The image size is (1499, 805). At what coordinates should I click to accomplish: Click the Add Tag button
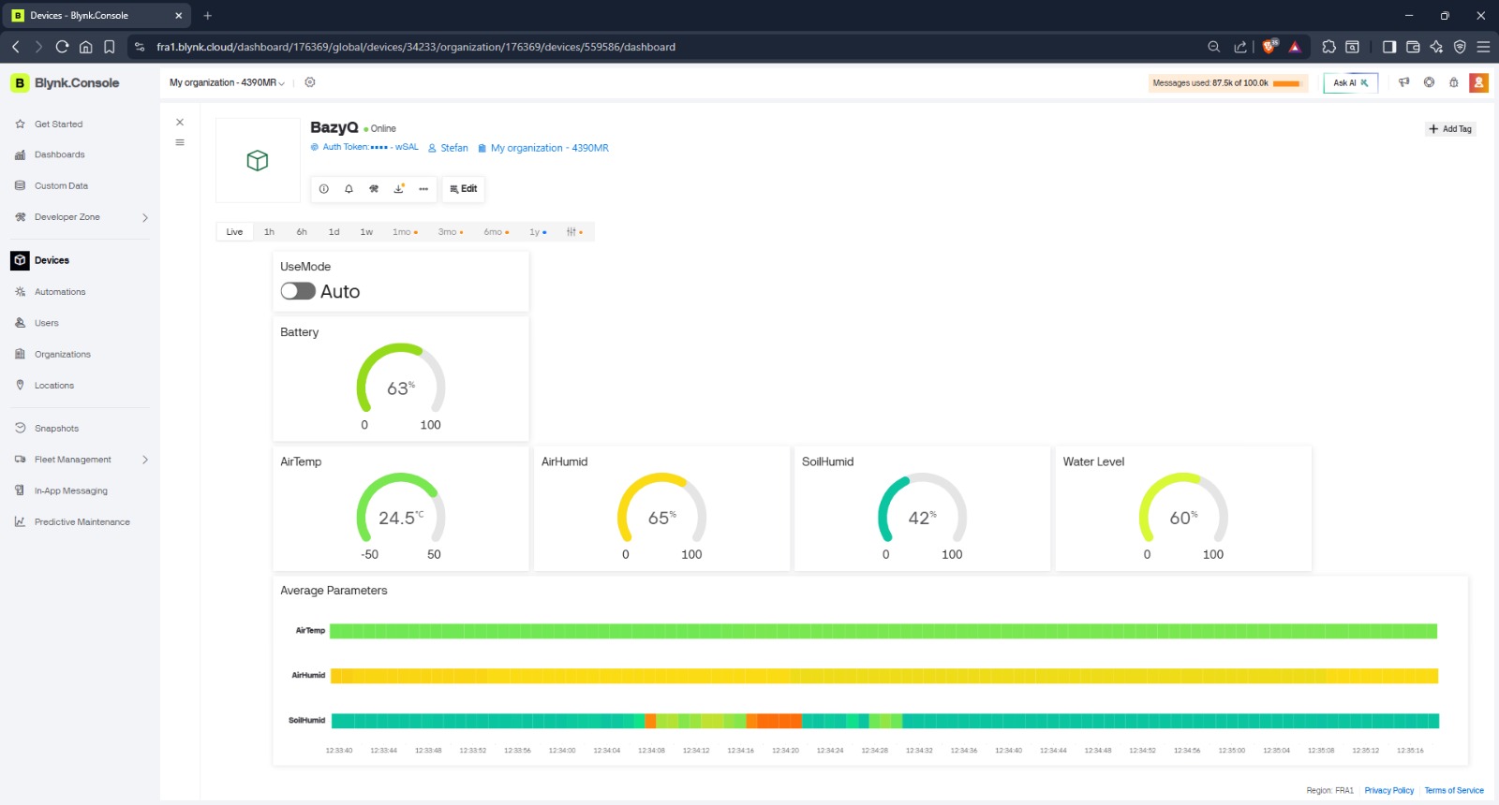[1450, 129]
